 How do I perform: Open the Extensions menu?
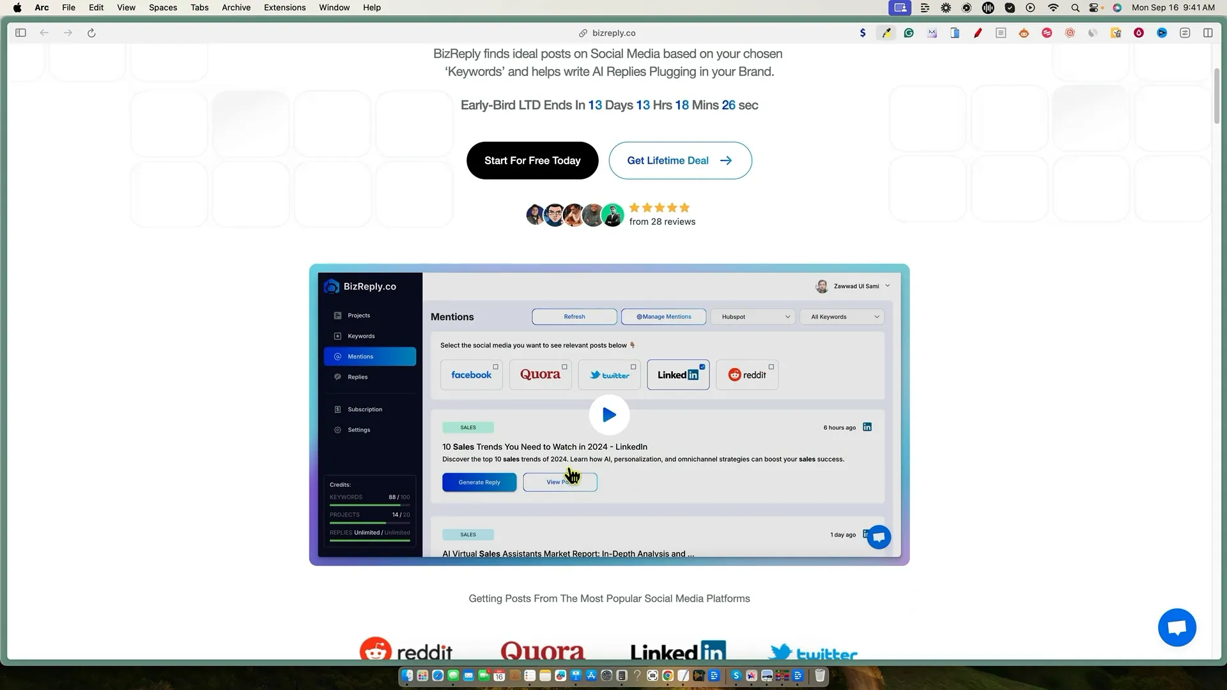coord(284,8)
